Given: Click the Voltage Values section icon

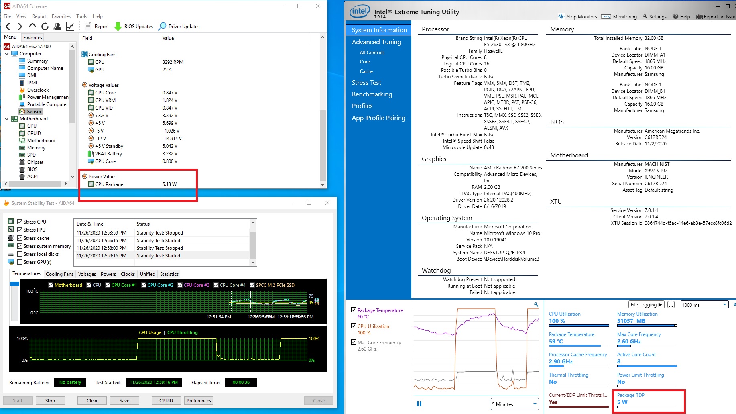Looking at the screenshot, I should click(x=85, y=85).
